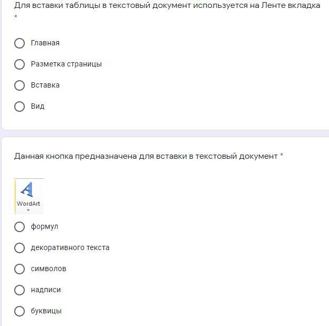Click the Главная option label text

[x=45, y=43]
